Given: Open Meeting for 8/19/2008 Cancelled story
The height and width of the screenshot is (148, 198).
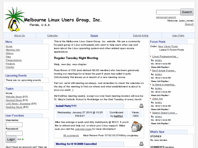Looking at the screenshot, I should coord(76,144).
